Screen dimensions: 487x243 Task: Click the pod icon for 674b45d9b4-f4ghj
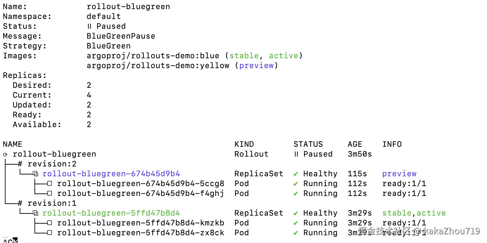click(50, 193)
